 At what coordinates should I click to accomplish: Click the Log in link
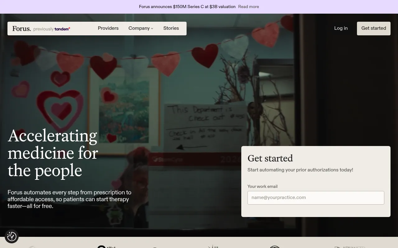pos(341,28)
